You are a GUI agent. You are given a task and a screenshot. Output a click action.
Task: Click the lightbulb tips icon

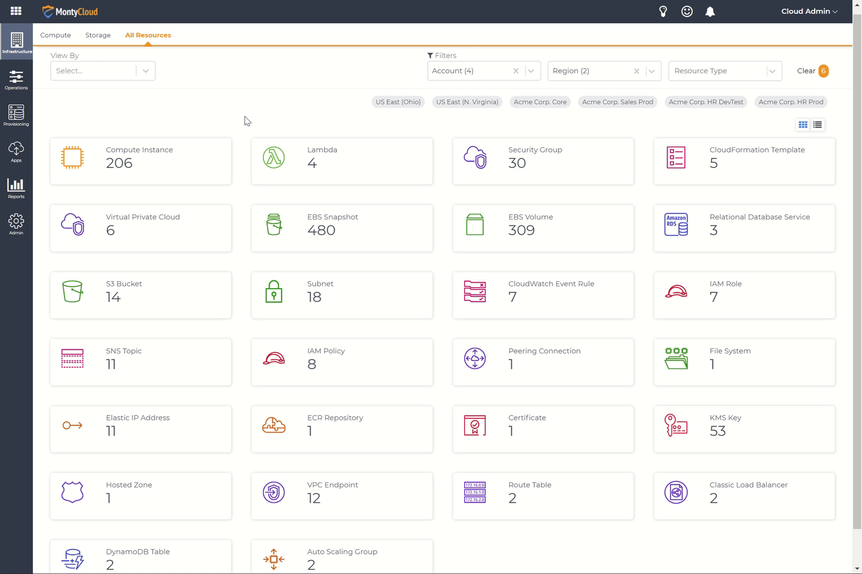tap(663, 12)
